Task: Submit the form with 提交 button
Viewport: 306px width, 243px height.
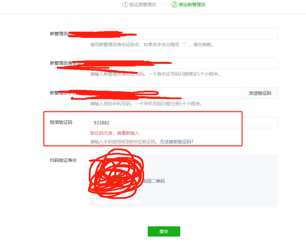Action: click(x=164, y=231)
